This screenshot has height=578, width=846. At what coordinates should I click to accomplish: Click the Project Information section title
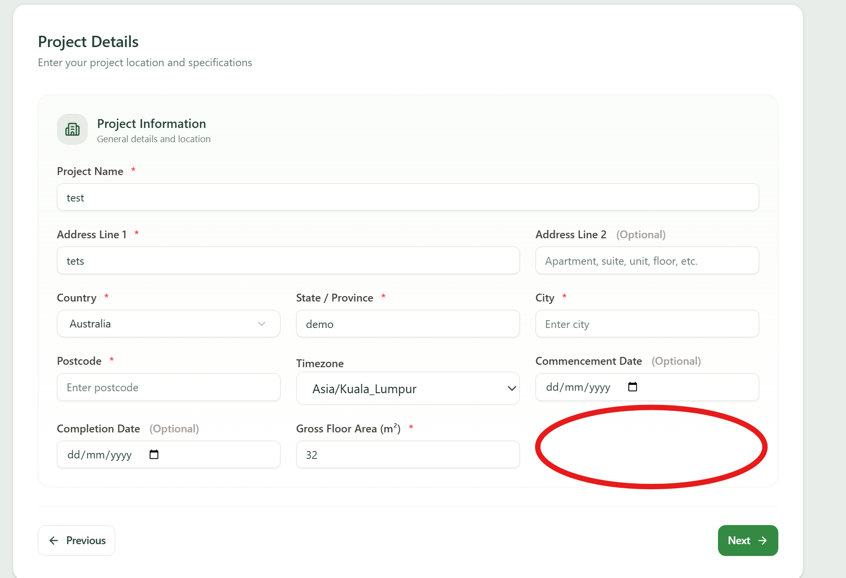coord(152,124)
